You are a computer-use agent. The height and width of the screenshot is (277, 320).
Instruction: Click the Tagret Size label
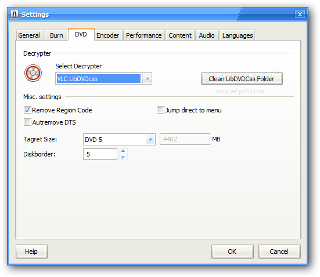40,139
